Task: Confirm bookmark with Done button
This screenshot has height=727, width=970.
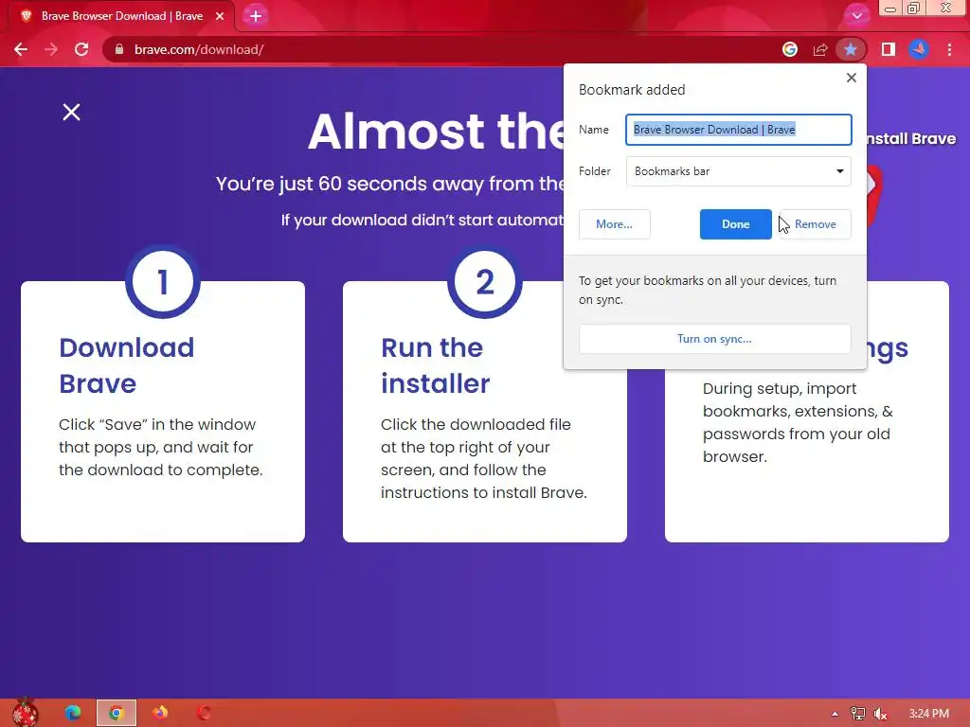Action: coord(735,223)
